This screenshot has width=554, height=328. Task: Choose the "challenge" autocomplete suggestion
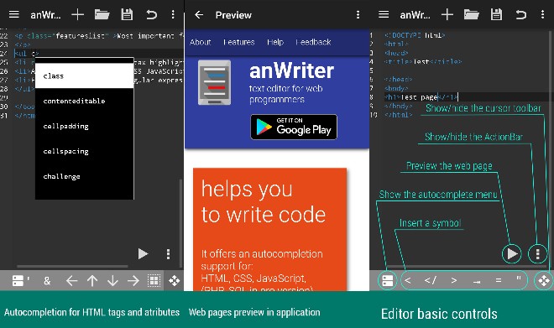tap(85, 176)
